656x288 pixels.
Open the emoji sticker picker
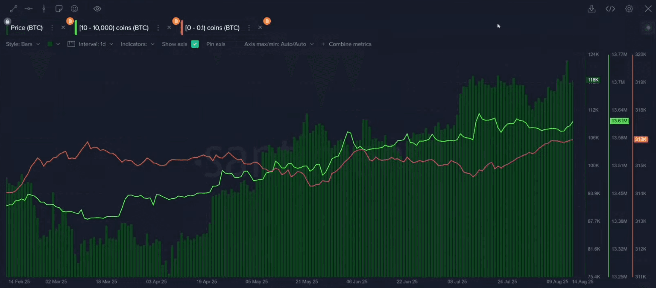(74, 9)
